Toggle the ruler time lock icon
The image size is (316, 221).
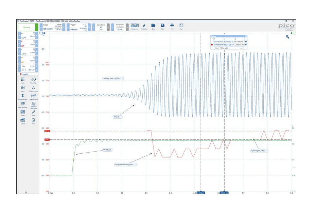point(246,41)
